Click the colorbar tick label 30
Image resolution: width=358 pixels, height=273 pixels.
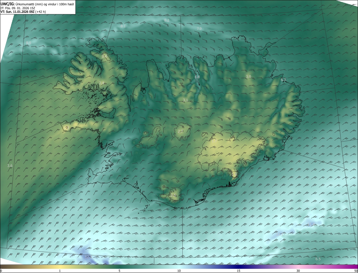point(298,271)
